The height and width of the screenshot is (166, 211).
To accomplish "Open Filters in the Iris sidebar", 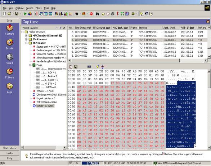I will pos(10,73).
